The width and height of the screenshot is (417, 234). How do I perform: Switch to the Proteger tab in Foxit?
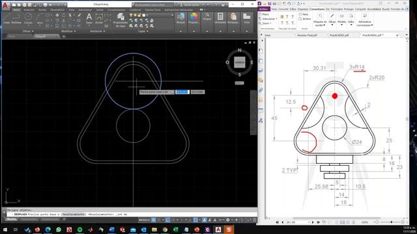[349, 9]
